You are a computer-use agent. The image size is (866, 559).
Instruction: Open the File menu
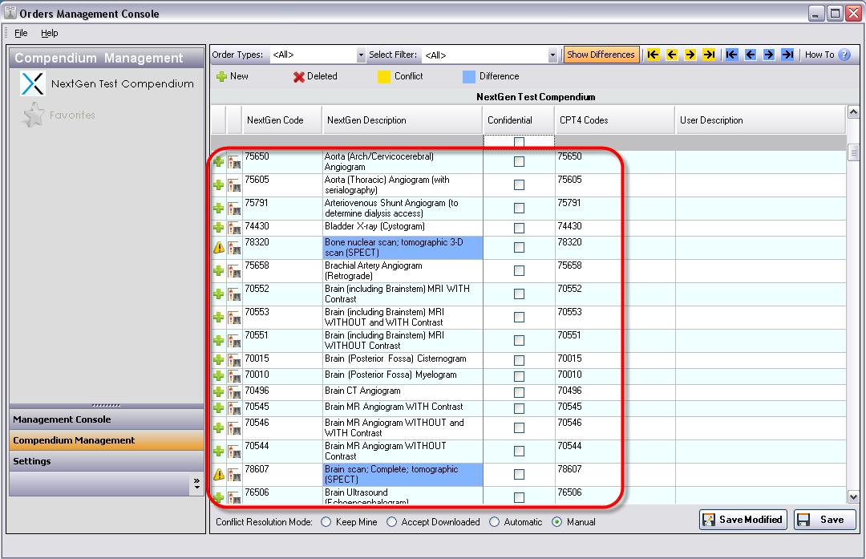(21, 33)
